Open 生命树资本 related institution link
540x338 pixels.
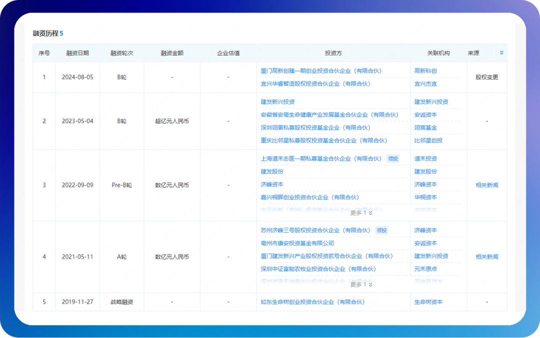click(428, 302)
